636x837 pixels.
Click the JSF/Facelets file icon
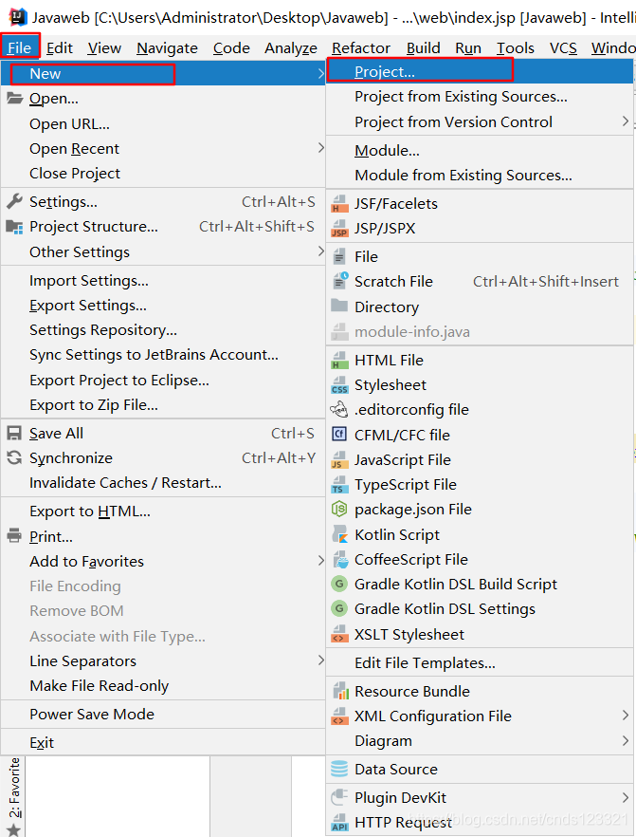(x=339, y=204)
